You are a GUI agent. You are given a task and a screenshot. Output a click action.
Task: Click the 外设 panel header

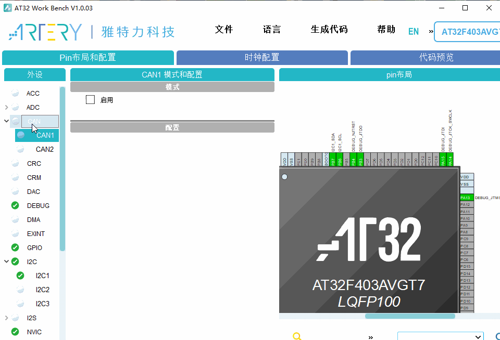(35, 74)
